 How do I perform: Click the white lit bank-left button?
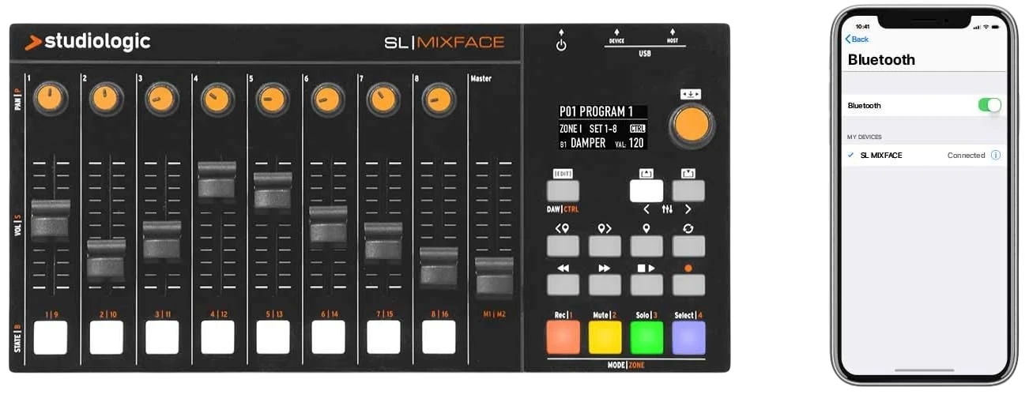point(646,191)
